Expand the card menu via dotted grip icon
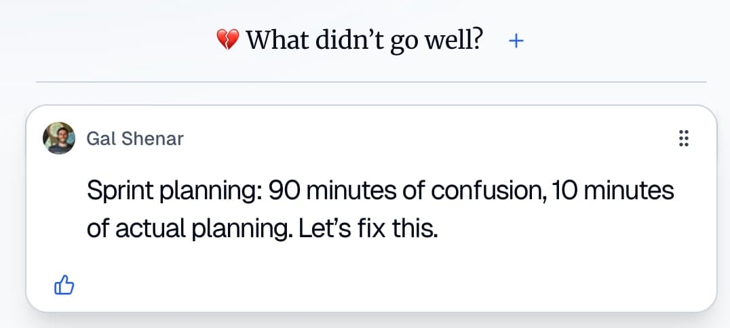The width and height of the screenshot is (730, 328). click(683, 139)
